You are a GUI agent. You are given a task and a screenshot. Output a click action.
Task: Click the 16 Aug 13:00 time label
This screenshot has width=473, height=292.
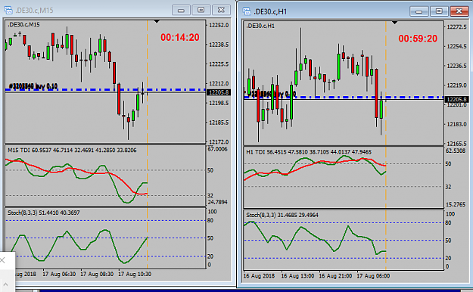pos(297,275)
